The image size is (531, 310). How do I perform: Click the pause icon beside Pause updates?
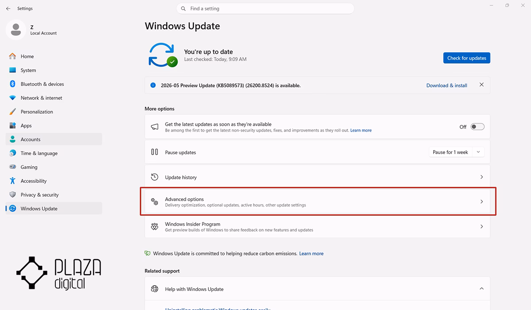click(154, 152)
